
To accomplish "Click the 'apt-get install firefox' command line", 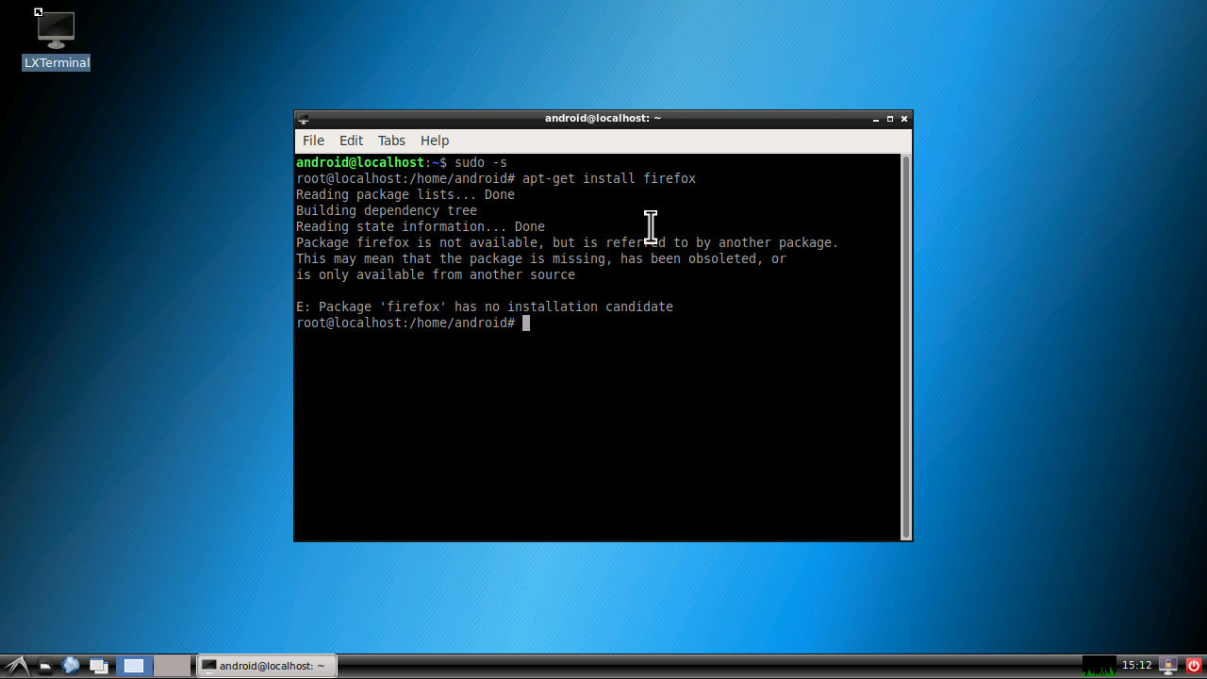I will coord(496,178).
